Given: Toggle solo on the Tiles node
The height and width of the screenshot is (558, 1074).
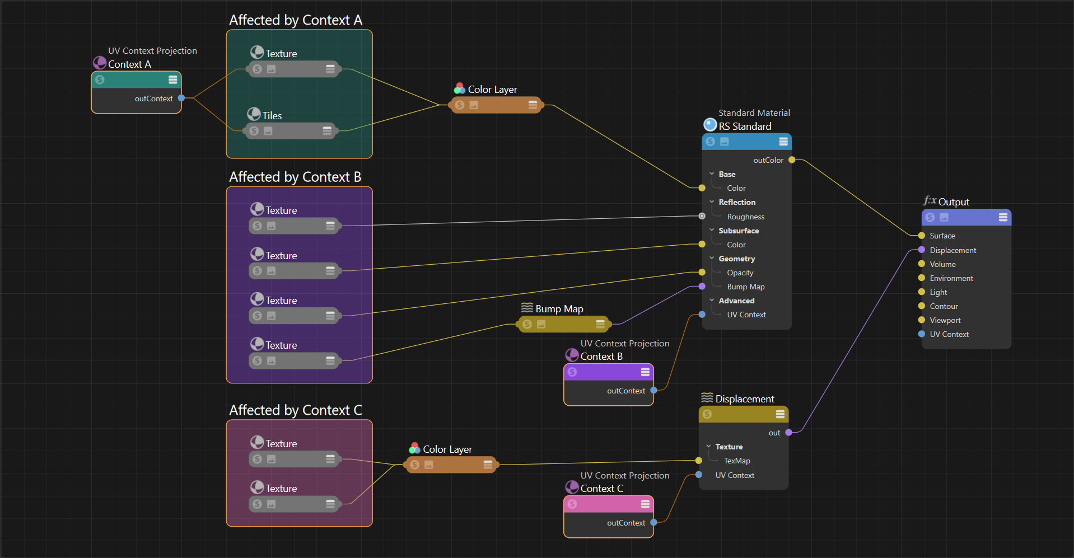Looking at the screenshot, I should [254, 131].
